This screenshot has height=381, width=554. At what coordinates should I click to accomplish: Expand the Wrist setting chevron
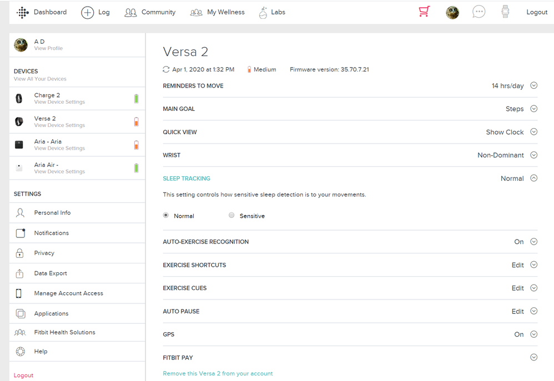pyautogui.click(x=534, y=155)
